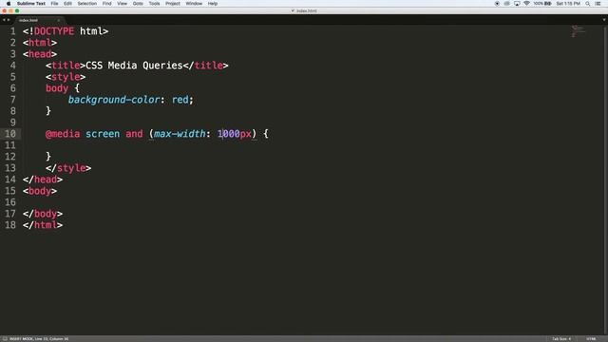
Task: Open the Window menu
Action: tap(194, 4)
